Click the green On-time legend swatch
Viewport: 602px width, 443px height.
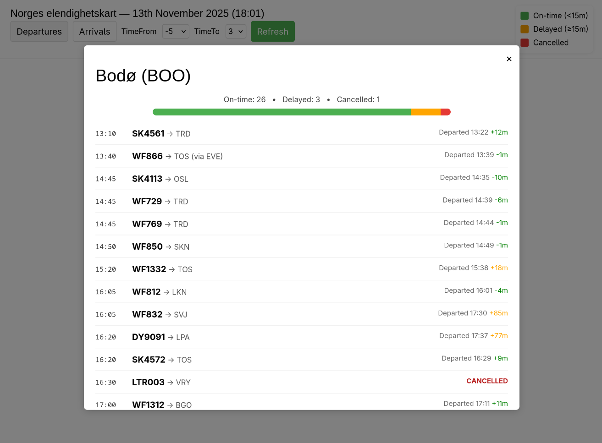(525, 16)
